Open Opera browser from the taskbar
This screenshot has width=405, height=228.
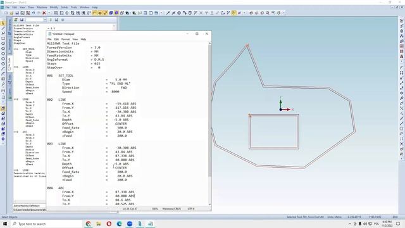pyautogui.click(x=109, y=224)
